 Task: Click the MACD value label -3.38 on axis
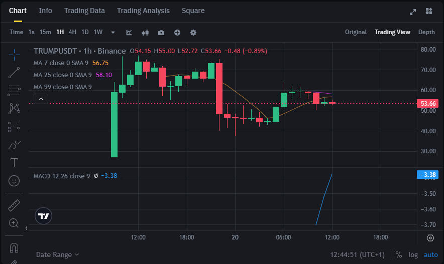point(427,174)
